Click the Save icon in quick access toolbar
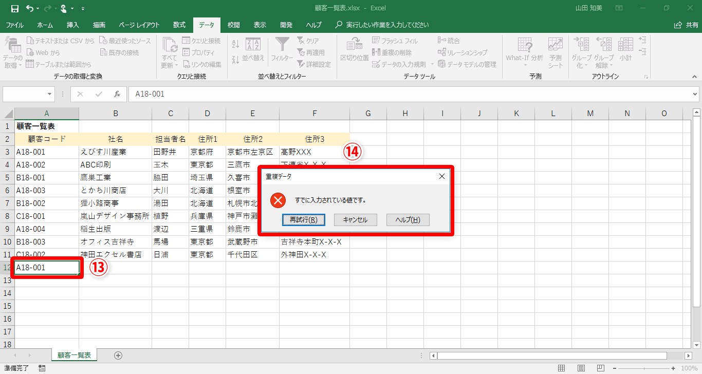 (x=15, y=8)
